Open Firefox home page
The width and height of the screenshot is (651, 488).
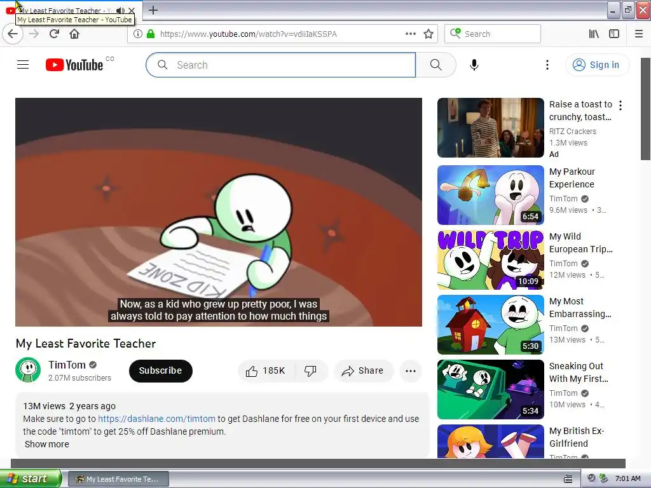coord(74,34)
